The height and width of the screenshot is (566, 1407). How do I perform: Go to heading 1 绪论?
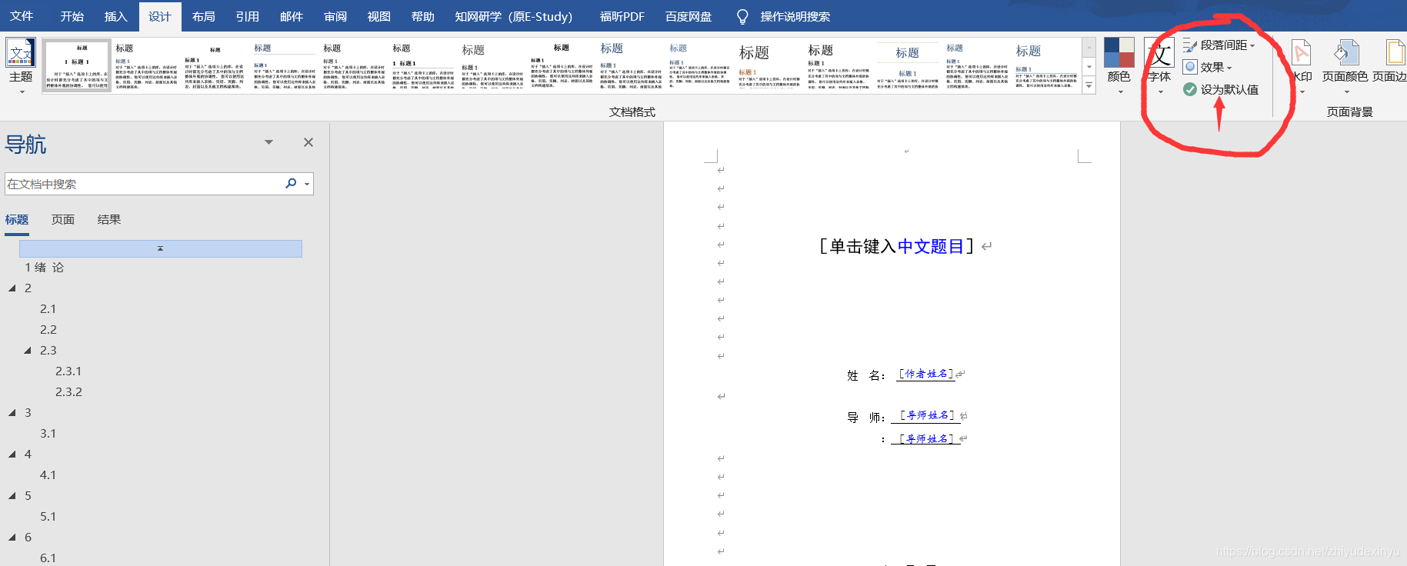click(45, 268)
